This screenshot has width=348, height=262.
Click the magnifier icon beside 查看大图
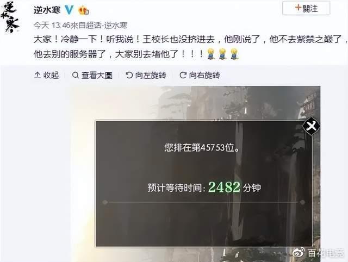pyautogui.click(x=76, y=75)
